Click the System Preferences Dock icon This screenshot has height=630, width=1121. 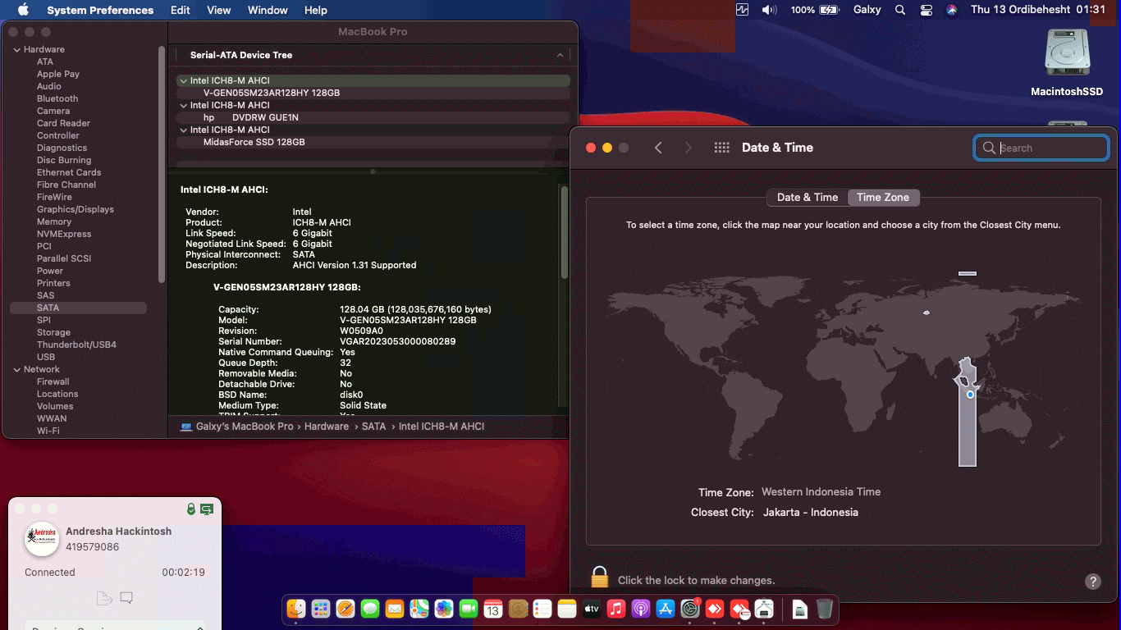[x=690, y=609]
